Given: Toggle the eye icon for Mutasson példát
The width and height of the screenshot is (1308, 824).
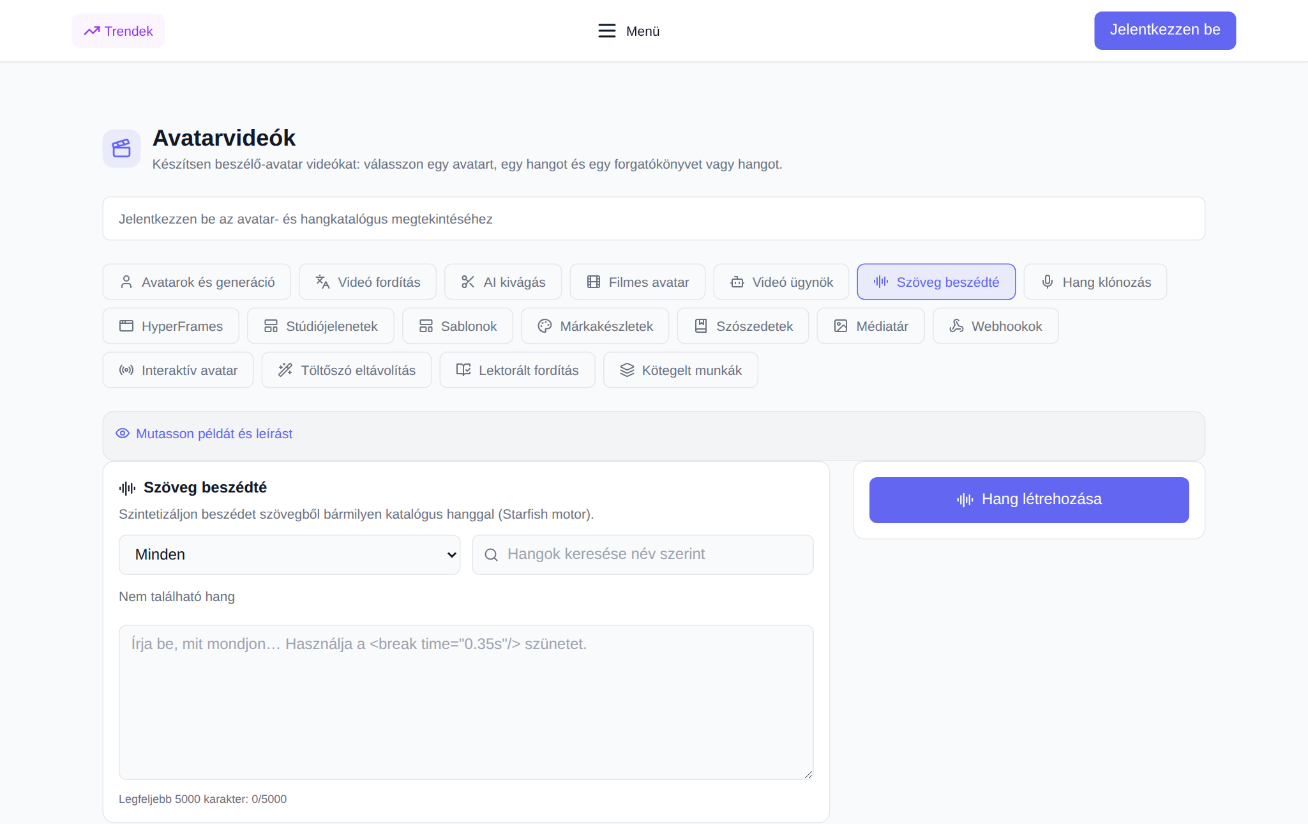Looking at the screenshot, I should pyautogui.click(x=123, y=433).
